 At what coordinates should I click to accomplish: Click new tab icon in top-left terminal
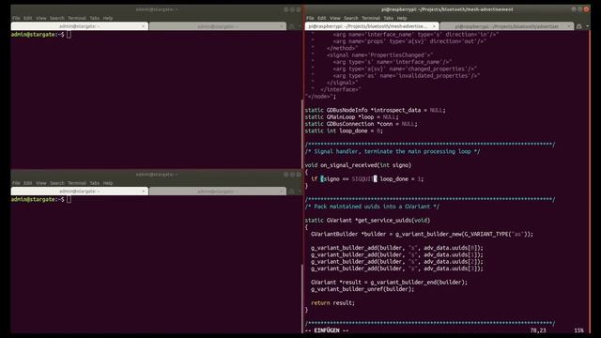pyautogui.click(x=292, y=26)
